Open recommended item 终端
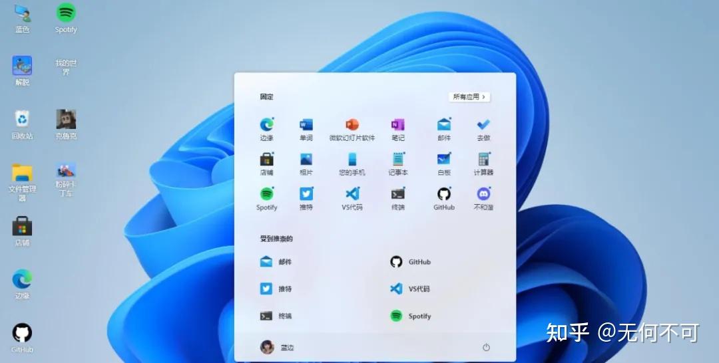 276,316
